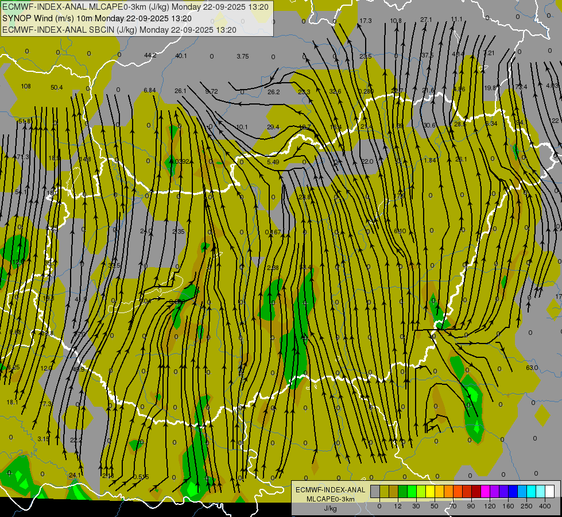Click the map value 3.15
The width and height of the screenshot is (562, 517).
pyautogui.click(x=43, y=439)
